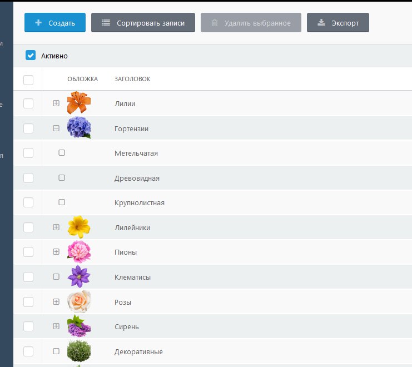
Task: Select the Гортензии row checkbox
Action: [28, 128]
